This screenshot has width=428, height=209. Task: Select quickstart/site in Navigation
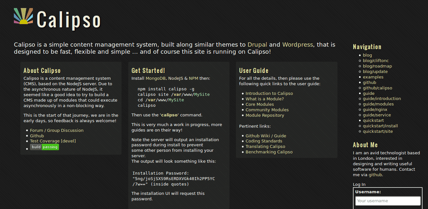click(378, 131)
